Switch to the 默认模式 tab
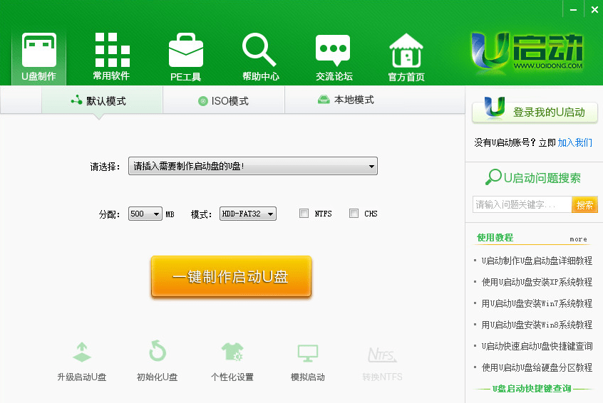 (103, 100)
